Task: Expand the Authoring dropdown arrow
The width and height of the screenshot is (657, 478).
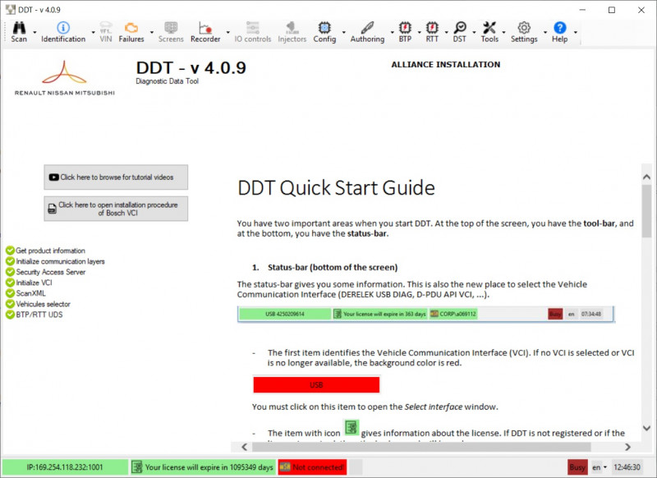Action: (x=393, y=32)
